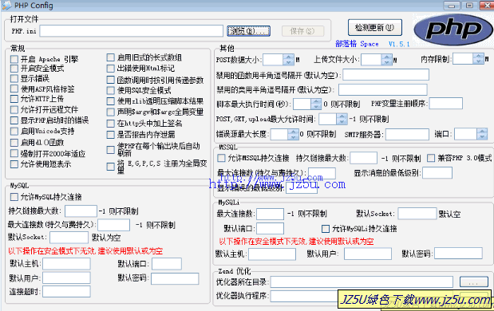Check 启用dl()函数 option
This screenshot has height=311, width=494.
point(14,142)
